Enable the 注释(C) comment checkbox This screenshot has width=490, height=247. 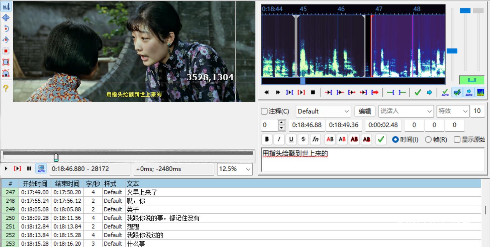[x=265, y=111]
